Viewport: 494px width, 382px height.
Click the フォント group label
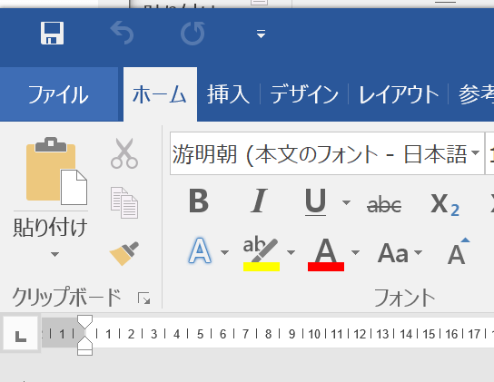coord(404,297)
